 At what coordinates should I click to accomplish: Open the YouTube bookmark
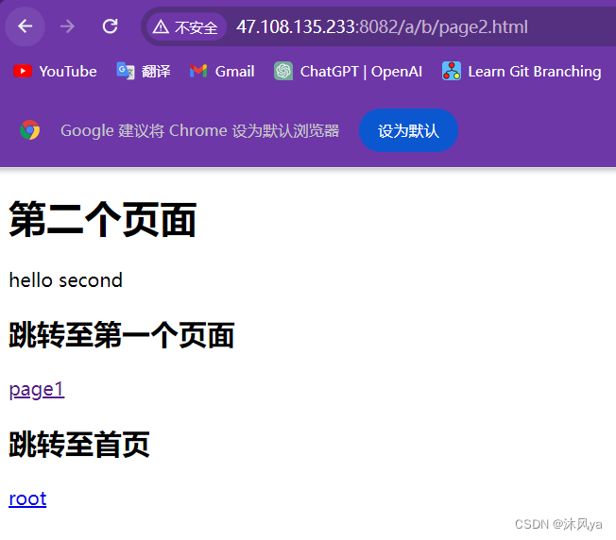tap(55, 72)
